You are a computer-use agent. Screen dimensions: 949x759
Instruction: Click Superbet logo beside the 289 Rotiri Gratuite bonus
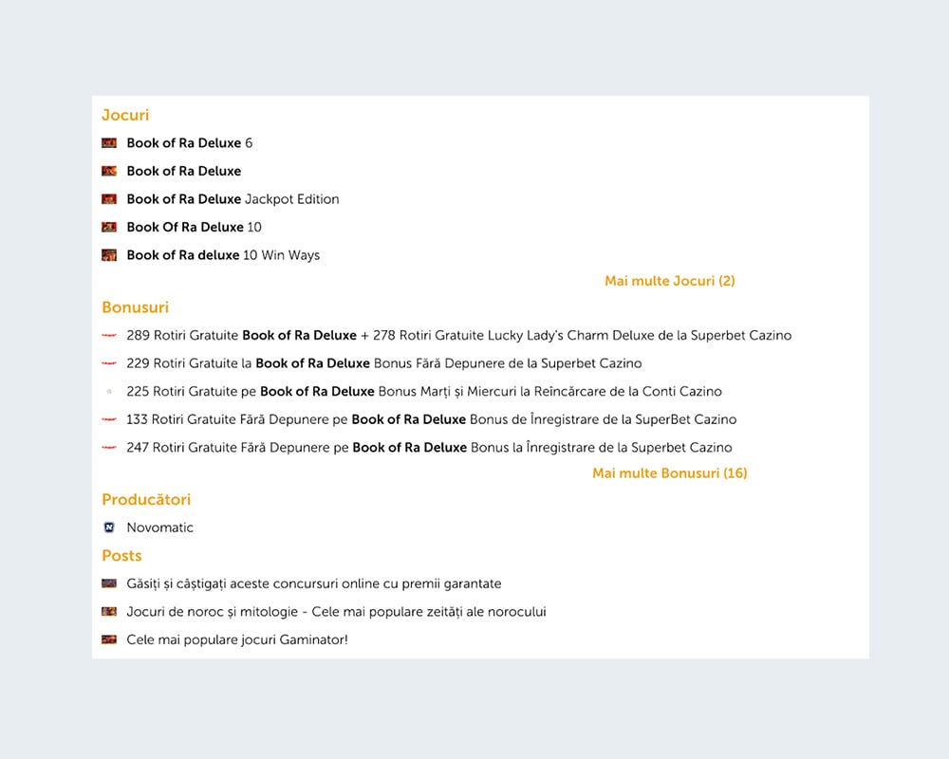[109, 335]
